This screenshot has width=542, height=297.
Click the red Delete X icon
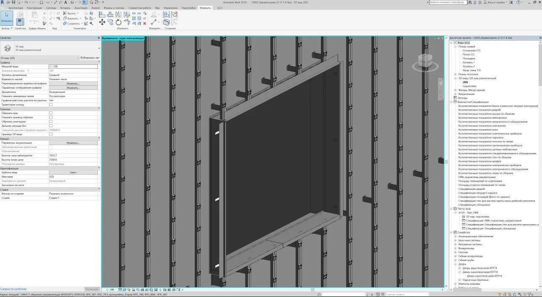145,23
